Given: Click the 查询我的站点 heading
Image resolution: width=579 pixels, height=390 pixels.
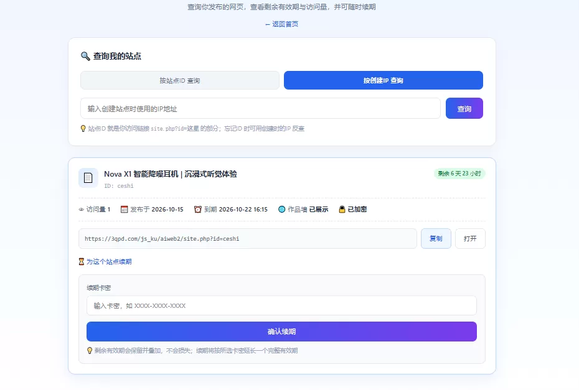Looking at the screenshot, I should (x=117, y=56).
